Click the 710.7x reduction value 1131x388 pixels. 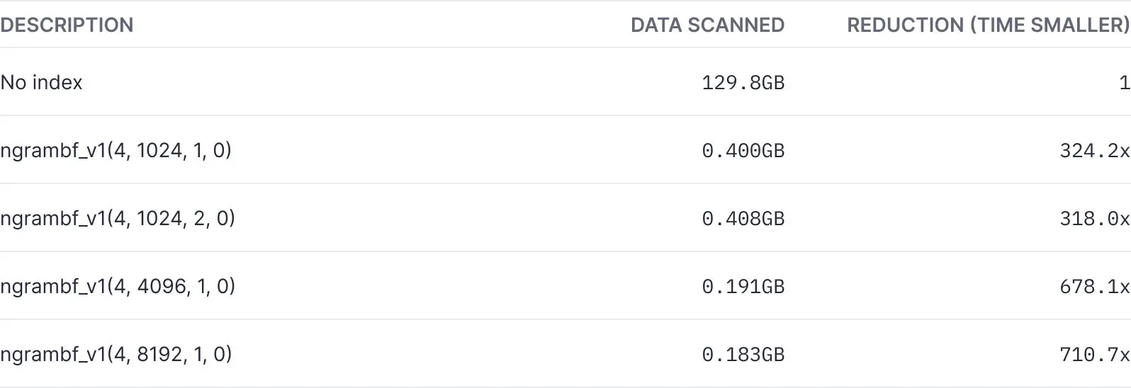(1094, 354)
